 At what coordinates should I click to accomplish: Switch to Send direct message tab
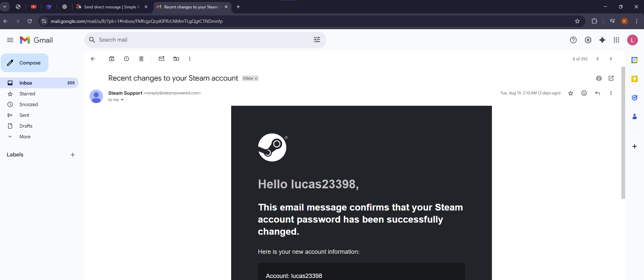tap(112, 7)
